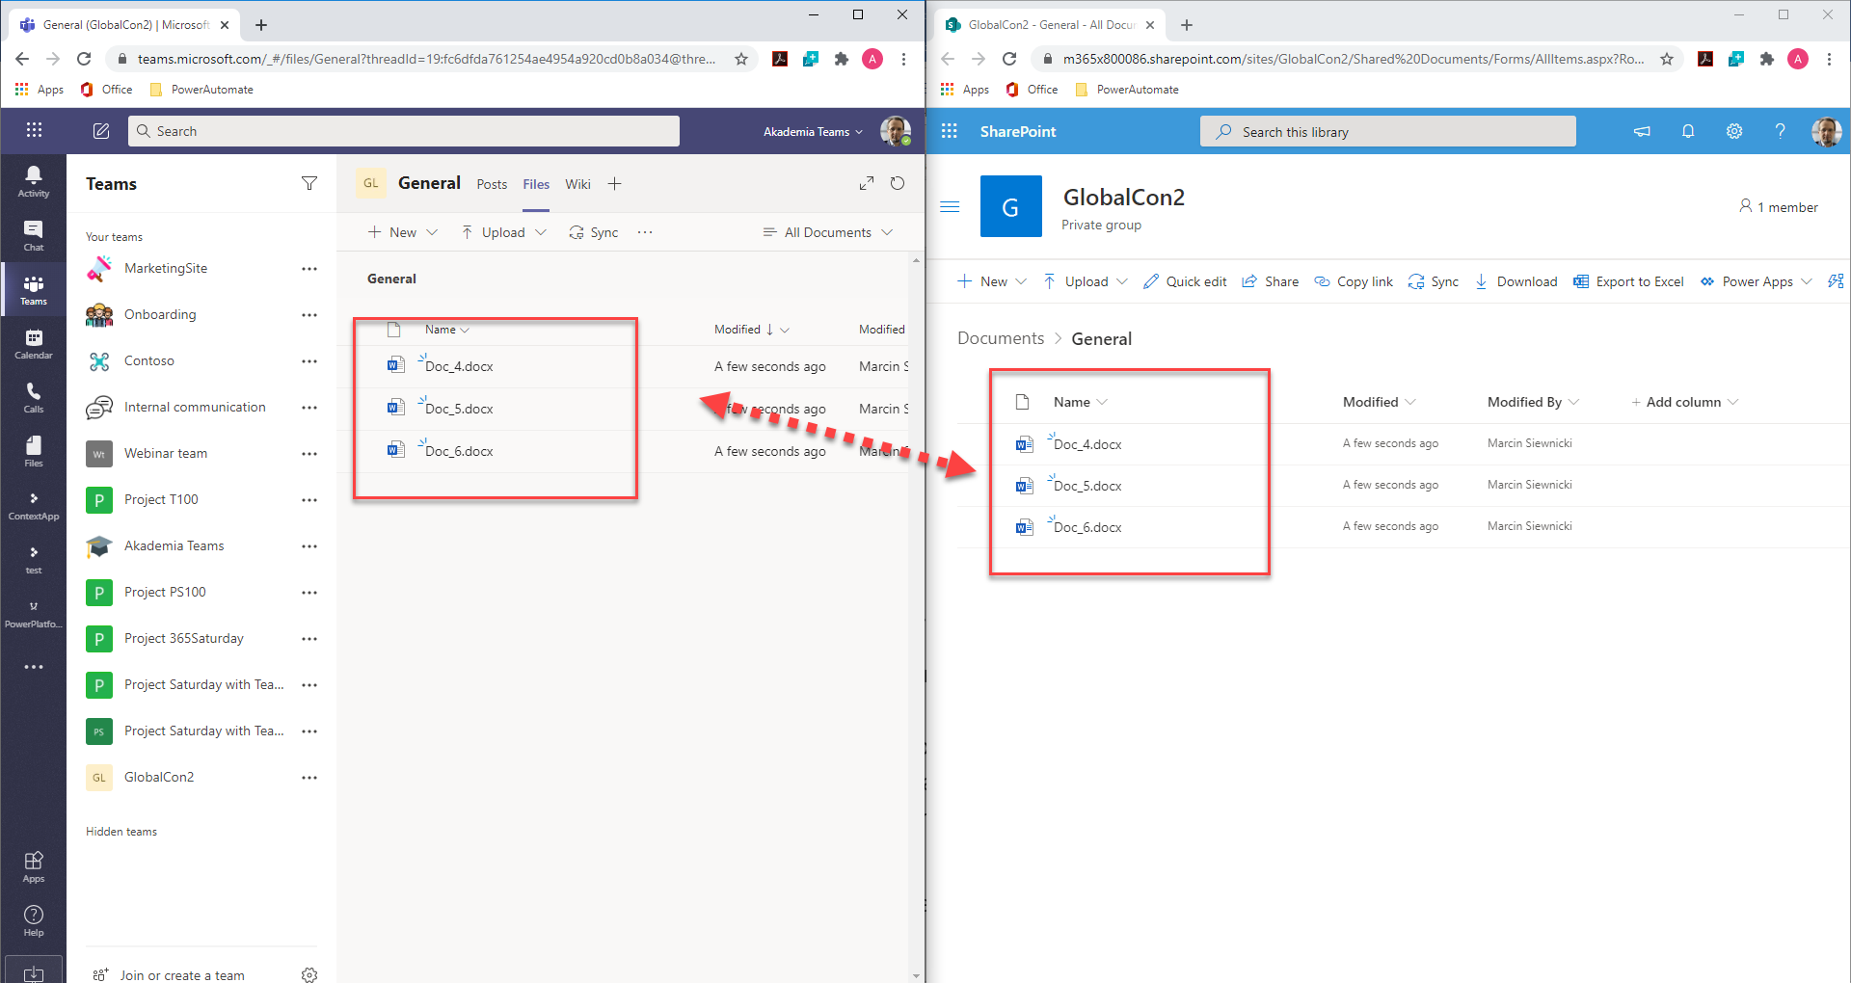Start a new chat with compose icon
This screenshot has width=1851, height=983.
[x=101, y=131]
